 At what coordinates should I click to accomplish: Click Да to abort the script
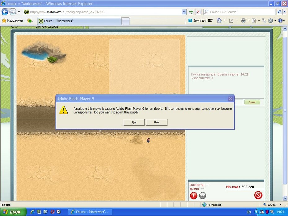(x=134, y=123)
